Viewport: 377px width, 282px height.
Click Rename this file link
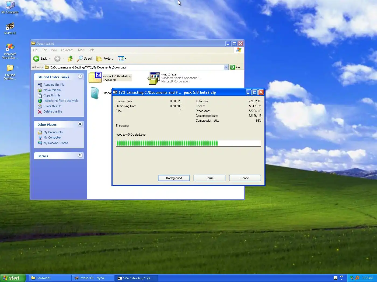54,85
